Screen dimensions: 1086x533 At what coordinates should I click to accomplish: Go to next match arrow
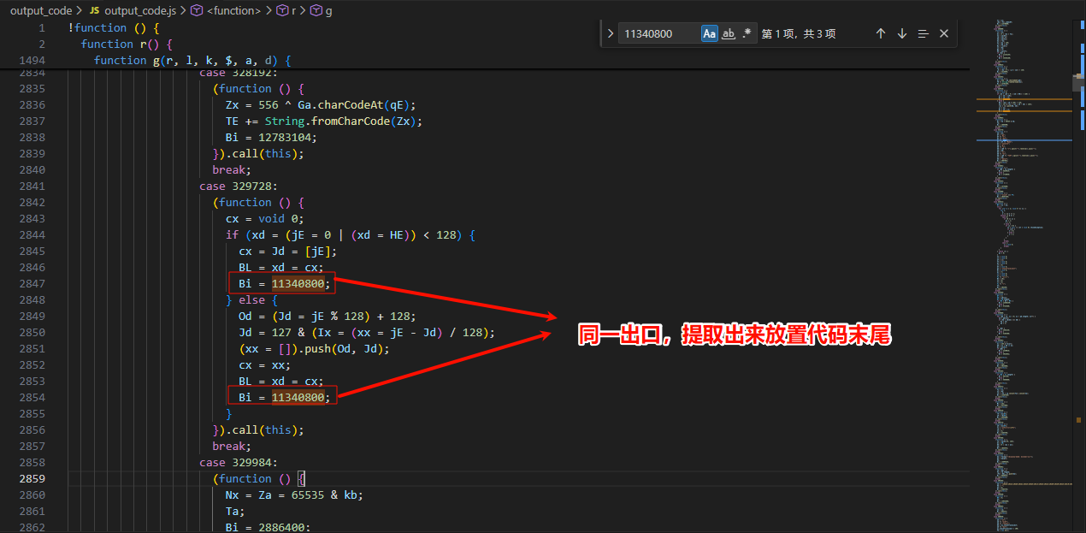click(x=902, y=33)
